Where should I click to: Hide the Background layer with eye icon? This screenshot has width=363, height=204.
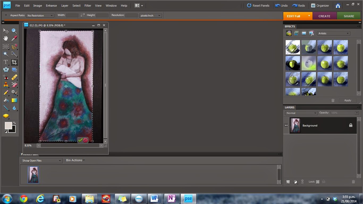point(286,125)
